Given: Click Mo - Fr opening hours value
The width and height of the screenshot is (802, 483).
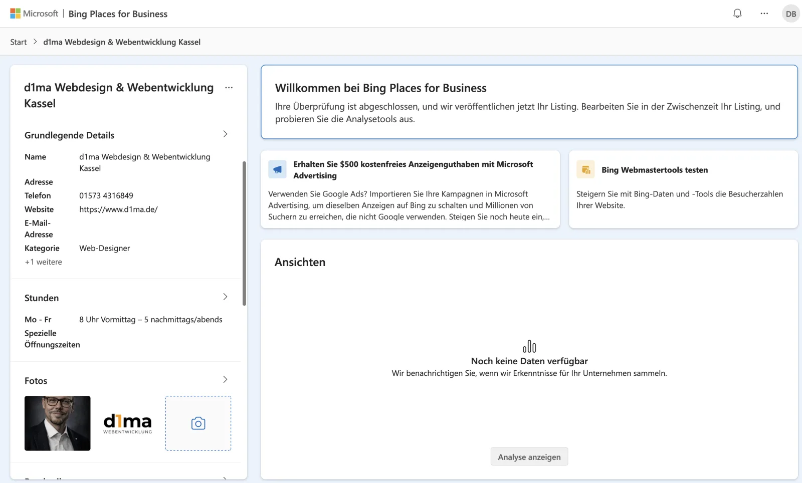Looking at the screenshot, I should pyautogui.click(x=151, y=320).
